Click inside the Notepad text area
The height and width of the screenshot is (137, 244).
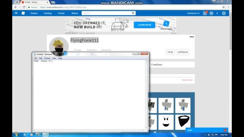(x=90, y=95)
